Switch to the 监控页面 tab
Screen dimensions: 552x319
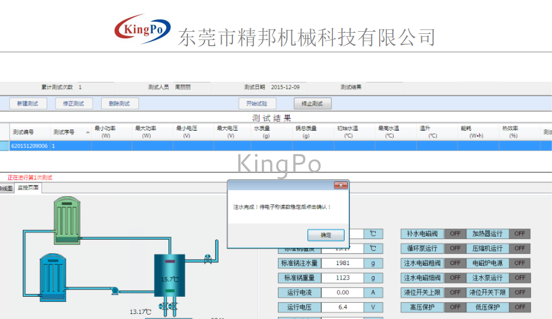(28, 188)
